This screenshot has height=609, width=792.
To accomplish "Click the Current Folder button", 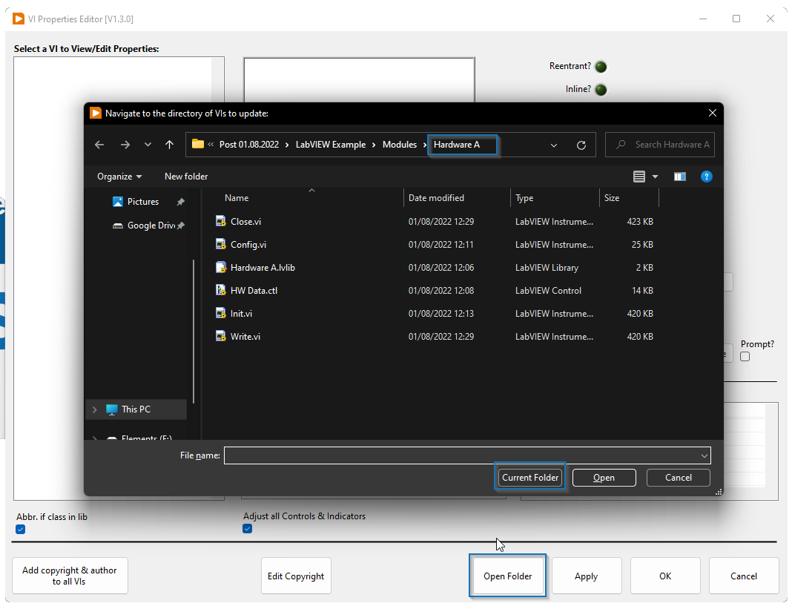I will click(529, 477).
